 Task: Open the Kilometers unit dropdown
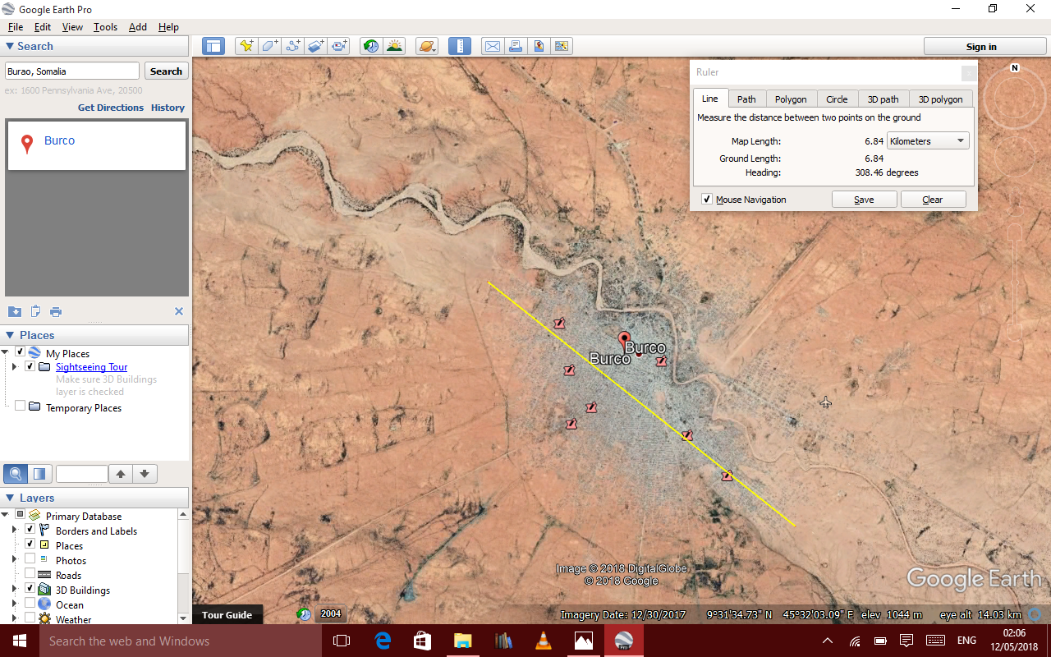coord(928,141)
